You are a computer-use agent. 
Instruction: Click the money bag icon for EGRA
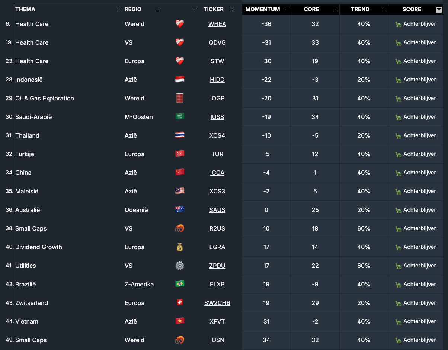click(x=180, y=247)
